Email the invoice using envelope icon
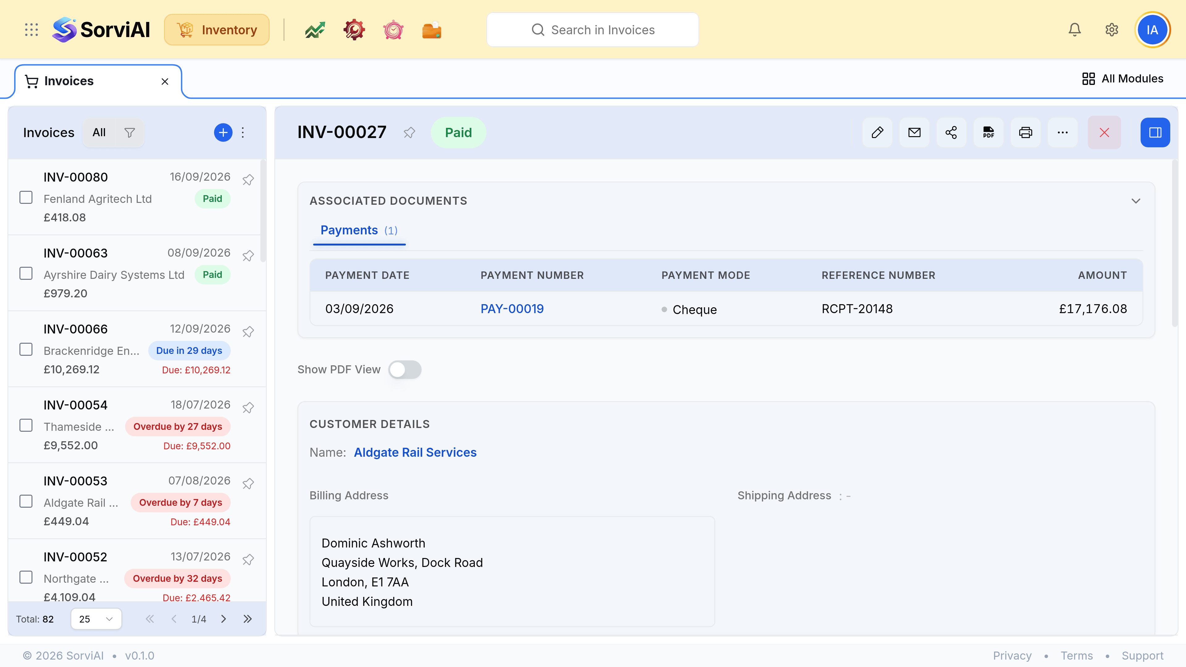Viewport: 1186px width, 667px height. pyautogui.click(x=914, y=132)
